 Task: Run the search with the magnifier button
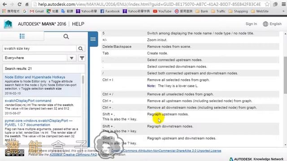[x=81, y=49]
